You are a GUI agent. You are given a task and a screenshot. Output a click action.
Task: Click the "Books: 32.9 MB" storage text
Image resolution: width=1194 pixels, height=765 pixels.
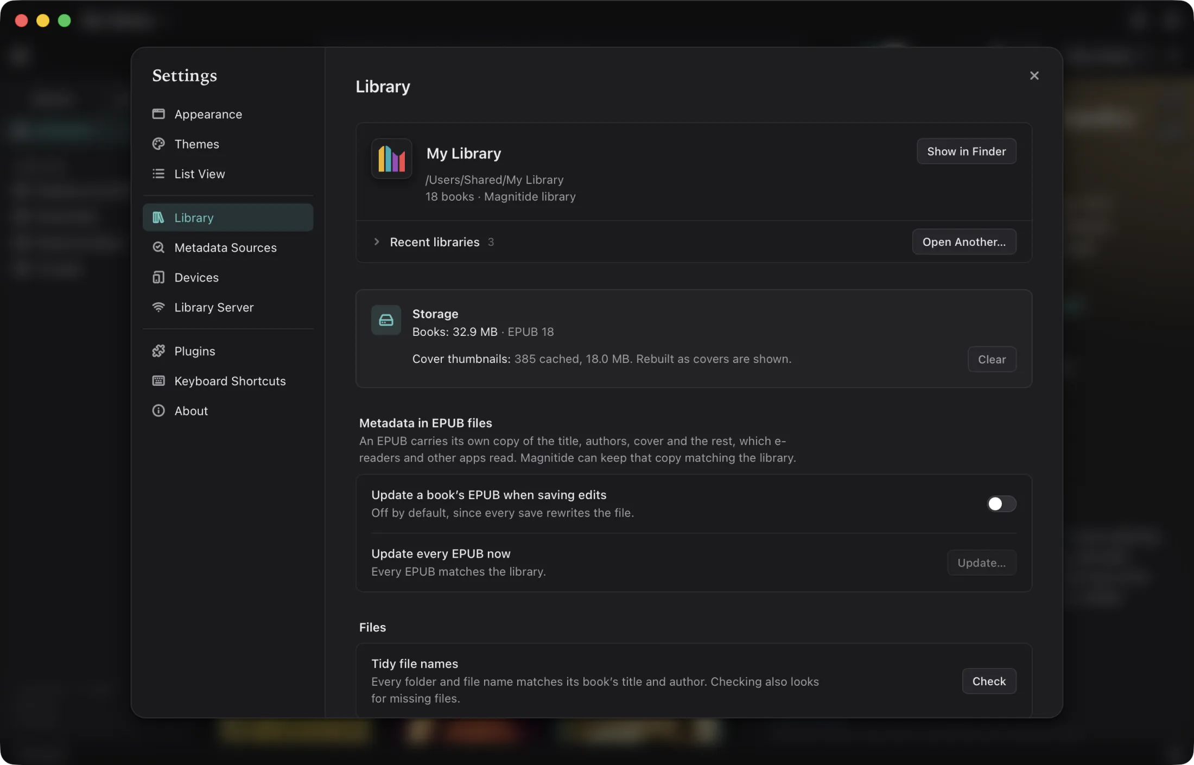pyautogui.click(x=455, y=331)
